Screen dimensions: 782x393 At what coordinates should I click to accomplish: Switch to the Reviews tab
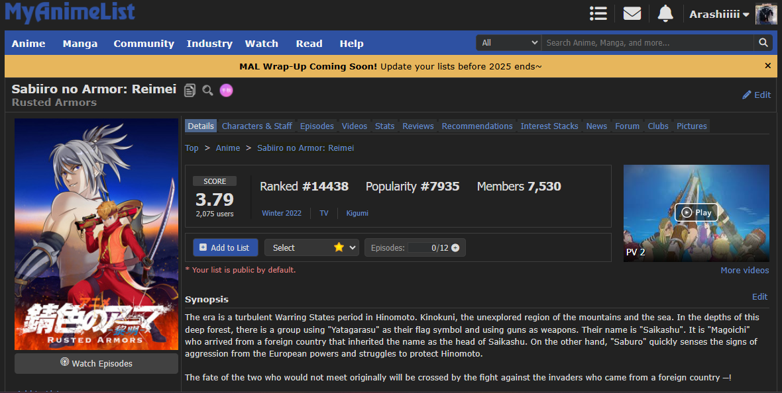418,126
